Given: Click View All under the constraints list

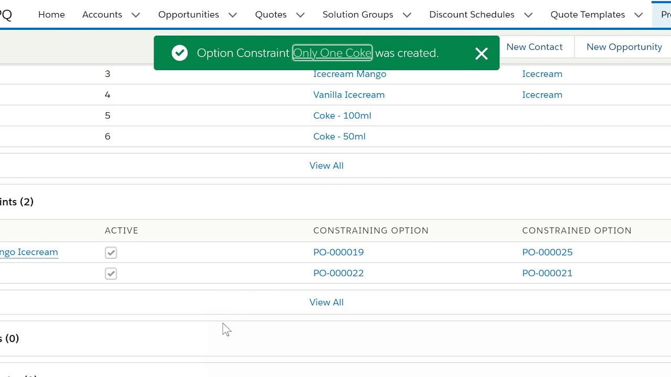Looking at the screenshot, I should [x=327, y=302].
